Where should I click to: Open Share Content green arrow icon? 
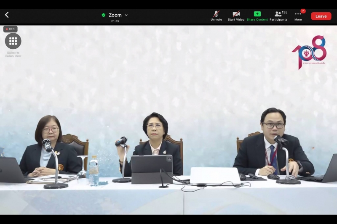pos(257,14)
